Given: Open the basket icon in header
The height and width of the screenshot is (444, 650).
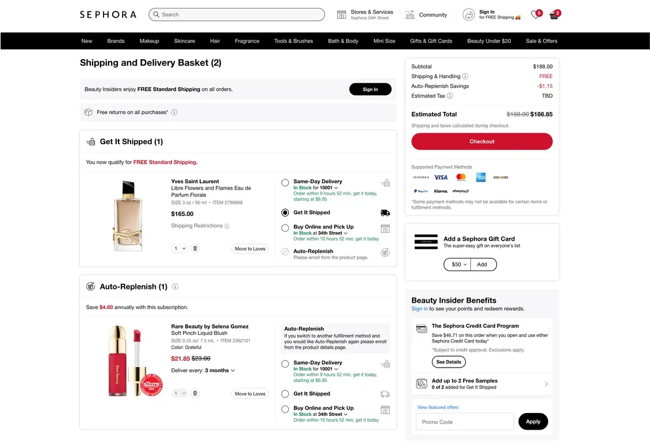Looking at the screenshot, I should pyautogui.click(x=555, y=15).
